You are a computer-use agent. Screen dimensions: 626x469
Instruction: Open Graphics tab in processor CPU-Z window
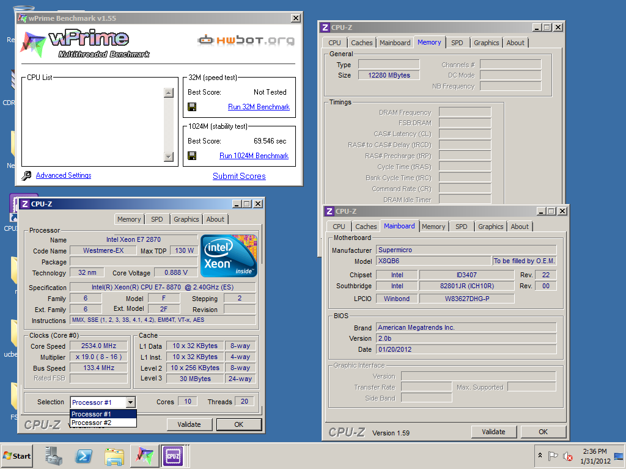click(186, 219)
